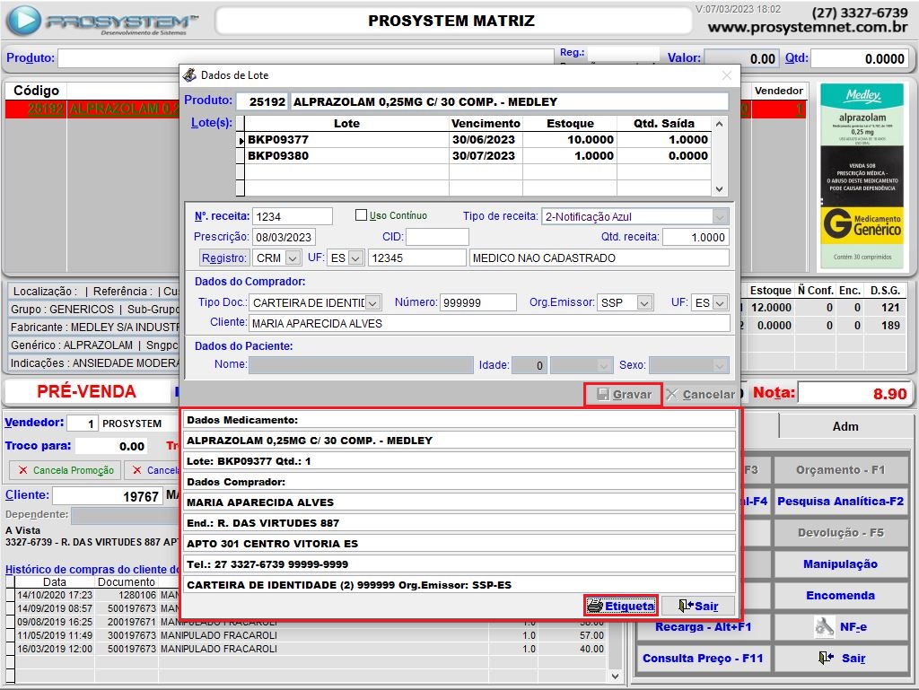Image resolution: width=919 pixels, height=690 pixels.
Task: Open the buyer UF dropdown showing ES
Action: click(721, 302)
